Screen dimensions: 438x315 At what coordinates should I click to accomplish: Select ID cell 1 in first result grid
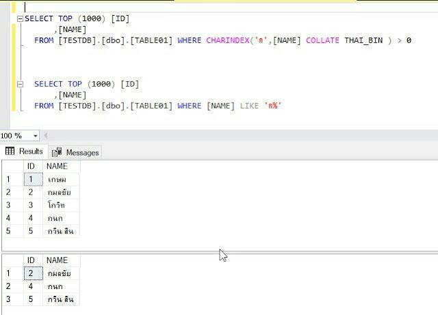[x=34, y=179]
